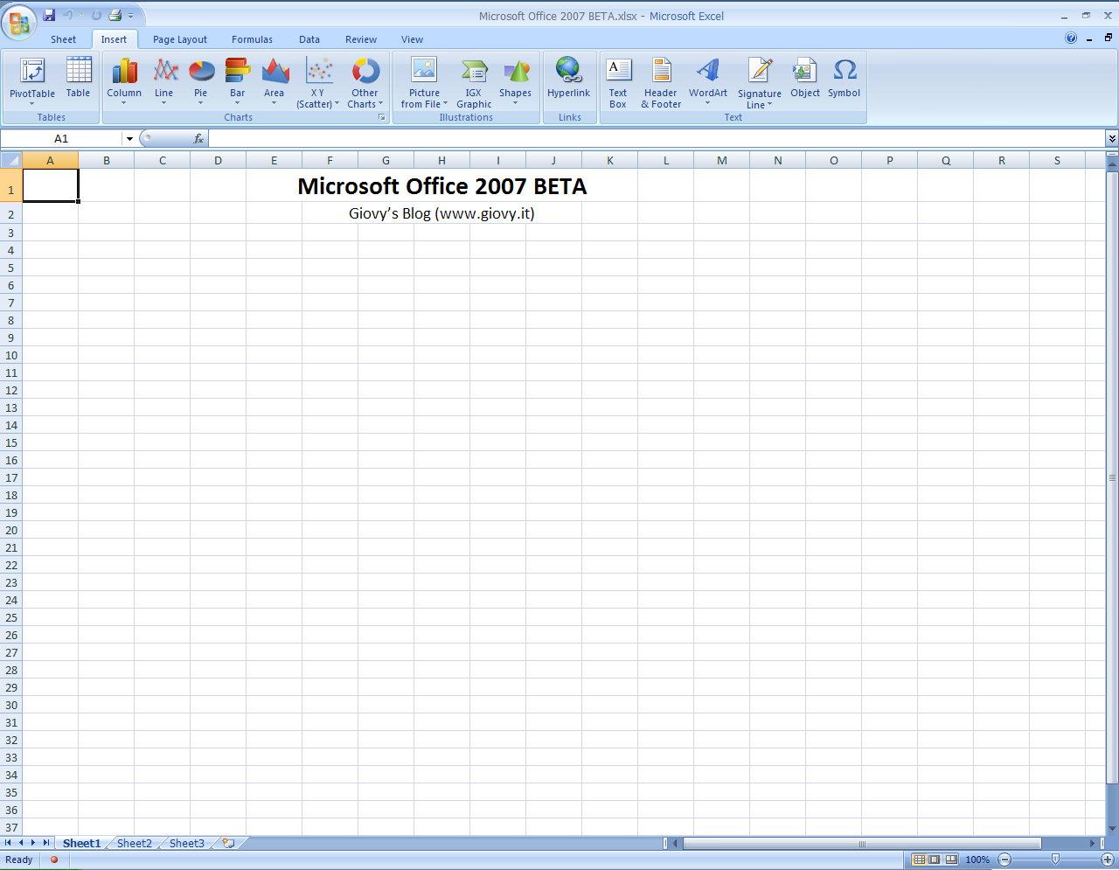The width and height of the screenshot is (1119, 870).
Task: Open the Area chart gallery
Action: (275, 81)
